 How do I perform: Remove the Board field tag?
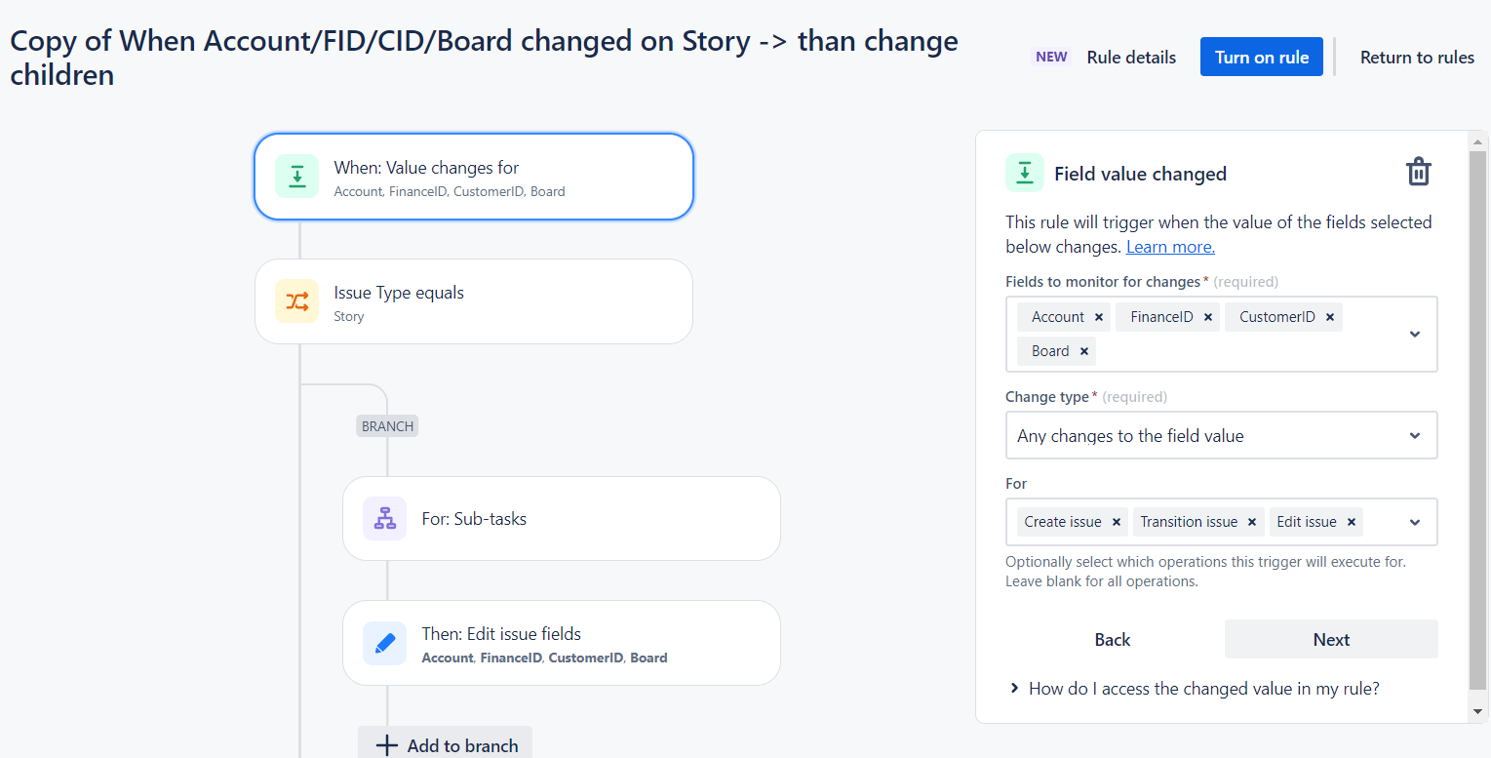(x=1083, y=351)
